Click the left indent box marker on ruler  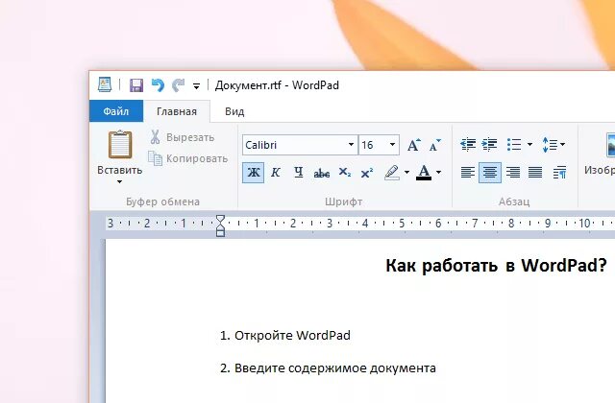point(220,233)
